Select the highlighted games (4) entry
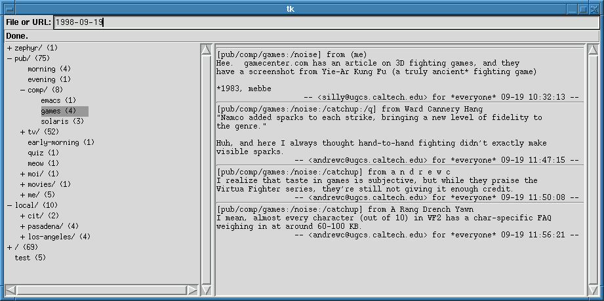The height and width of the screenshot is (301, 604). click(x=65, y=111)
